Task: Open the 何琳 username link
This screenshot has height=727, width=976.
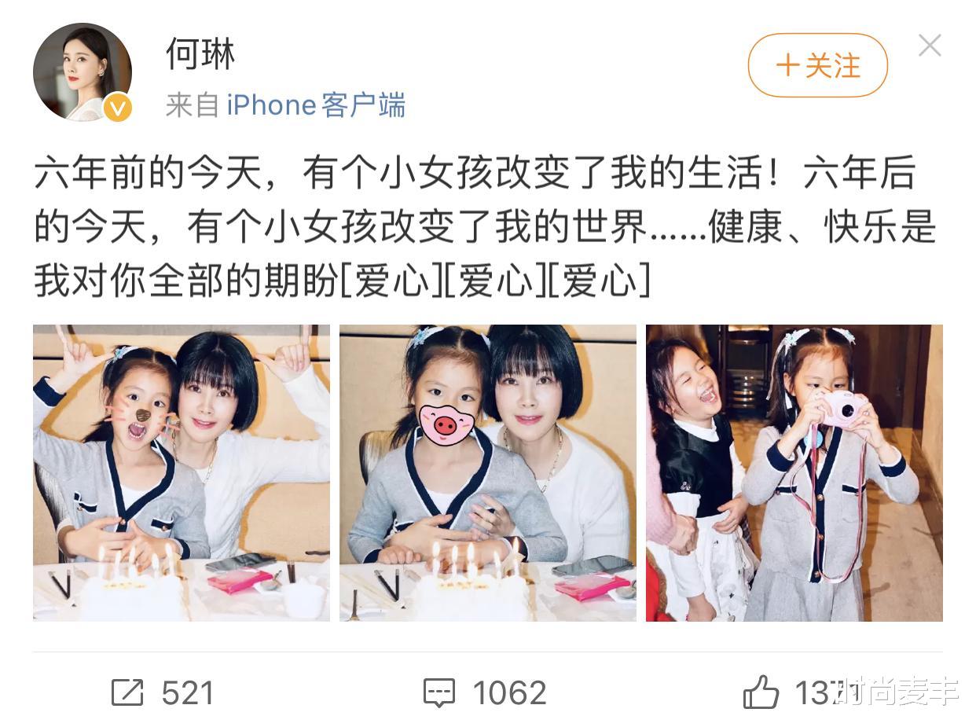Action: pyautogui.click(x=200, y=53)
